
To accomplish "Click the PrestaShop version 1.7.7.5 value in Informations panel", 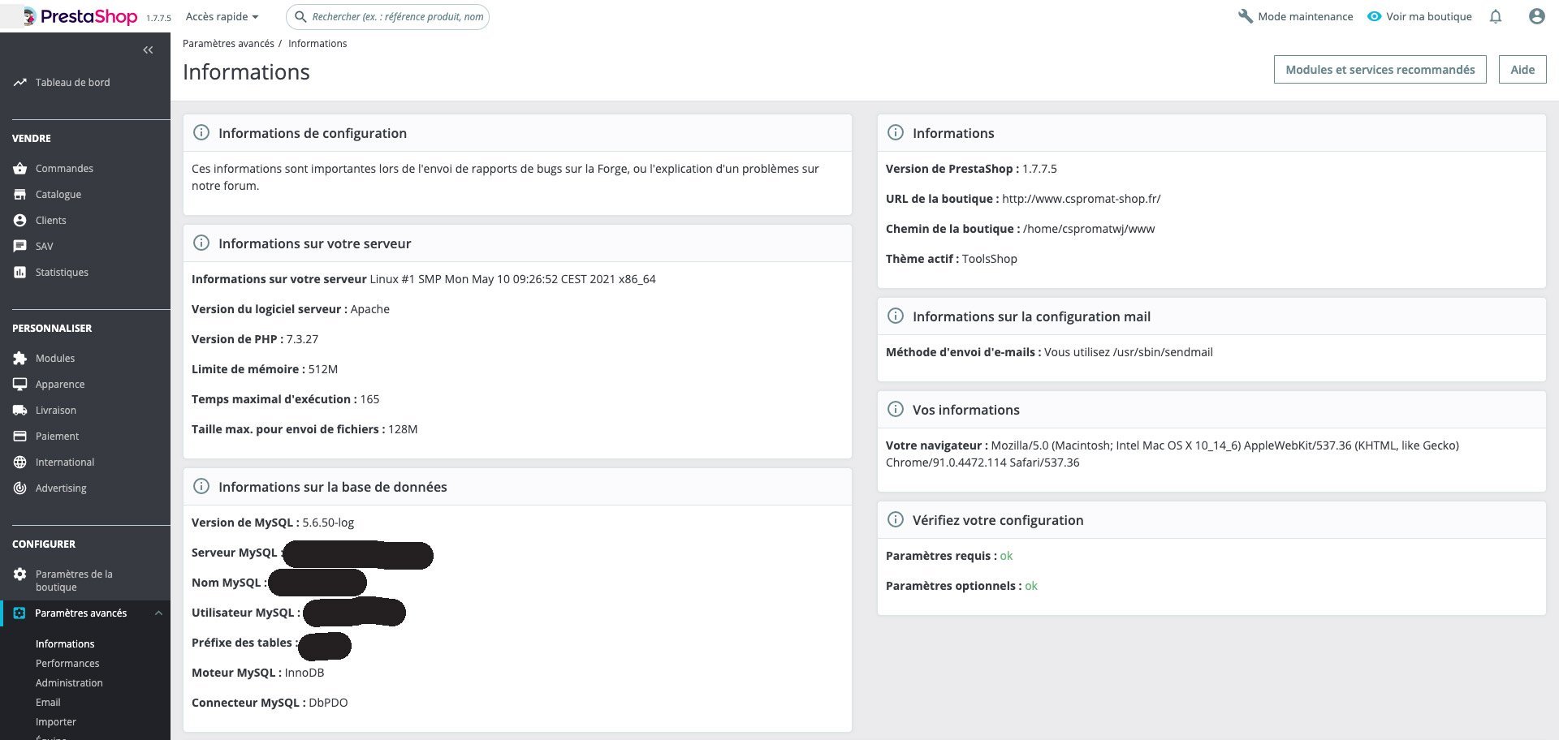I will [1039, 169].
